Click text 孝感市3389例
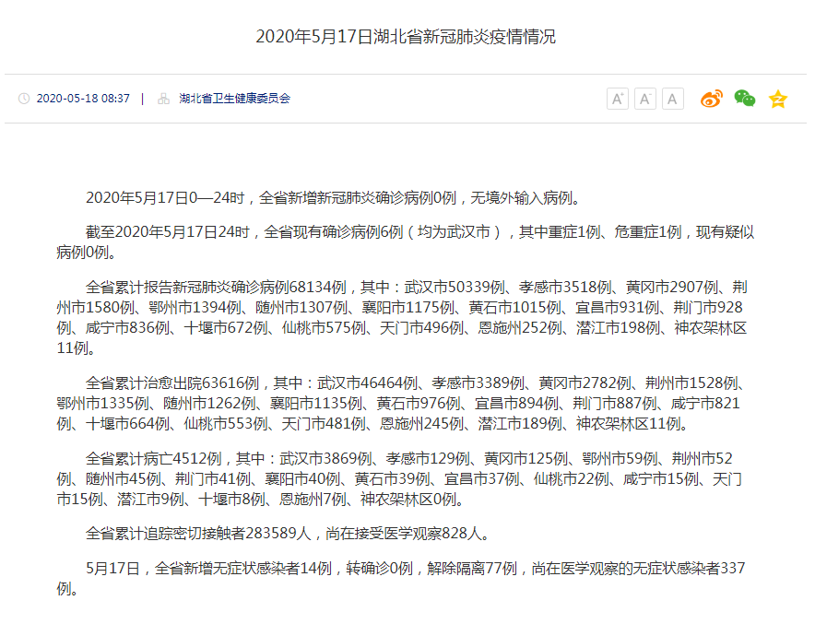Screen dimensions: 815x624 (478, 383)
